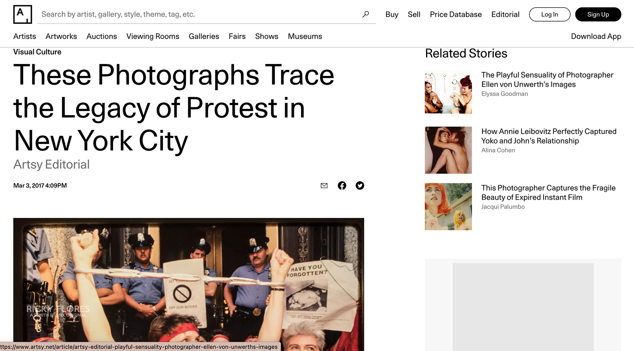Viewport: 634px width, 351px height.
Task: Focus the artist and gallery search field
Action: [200, 14]
